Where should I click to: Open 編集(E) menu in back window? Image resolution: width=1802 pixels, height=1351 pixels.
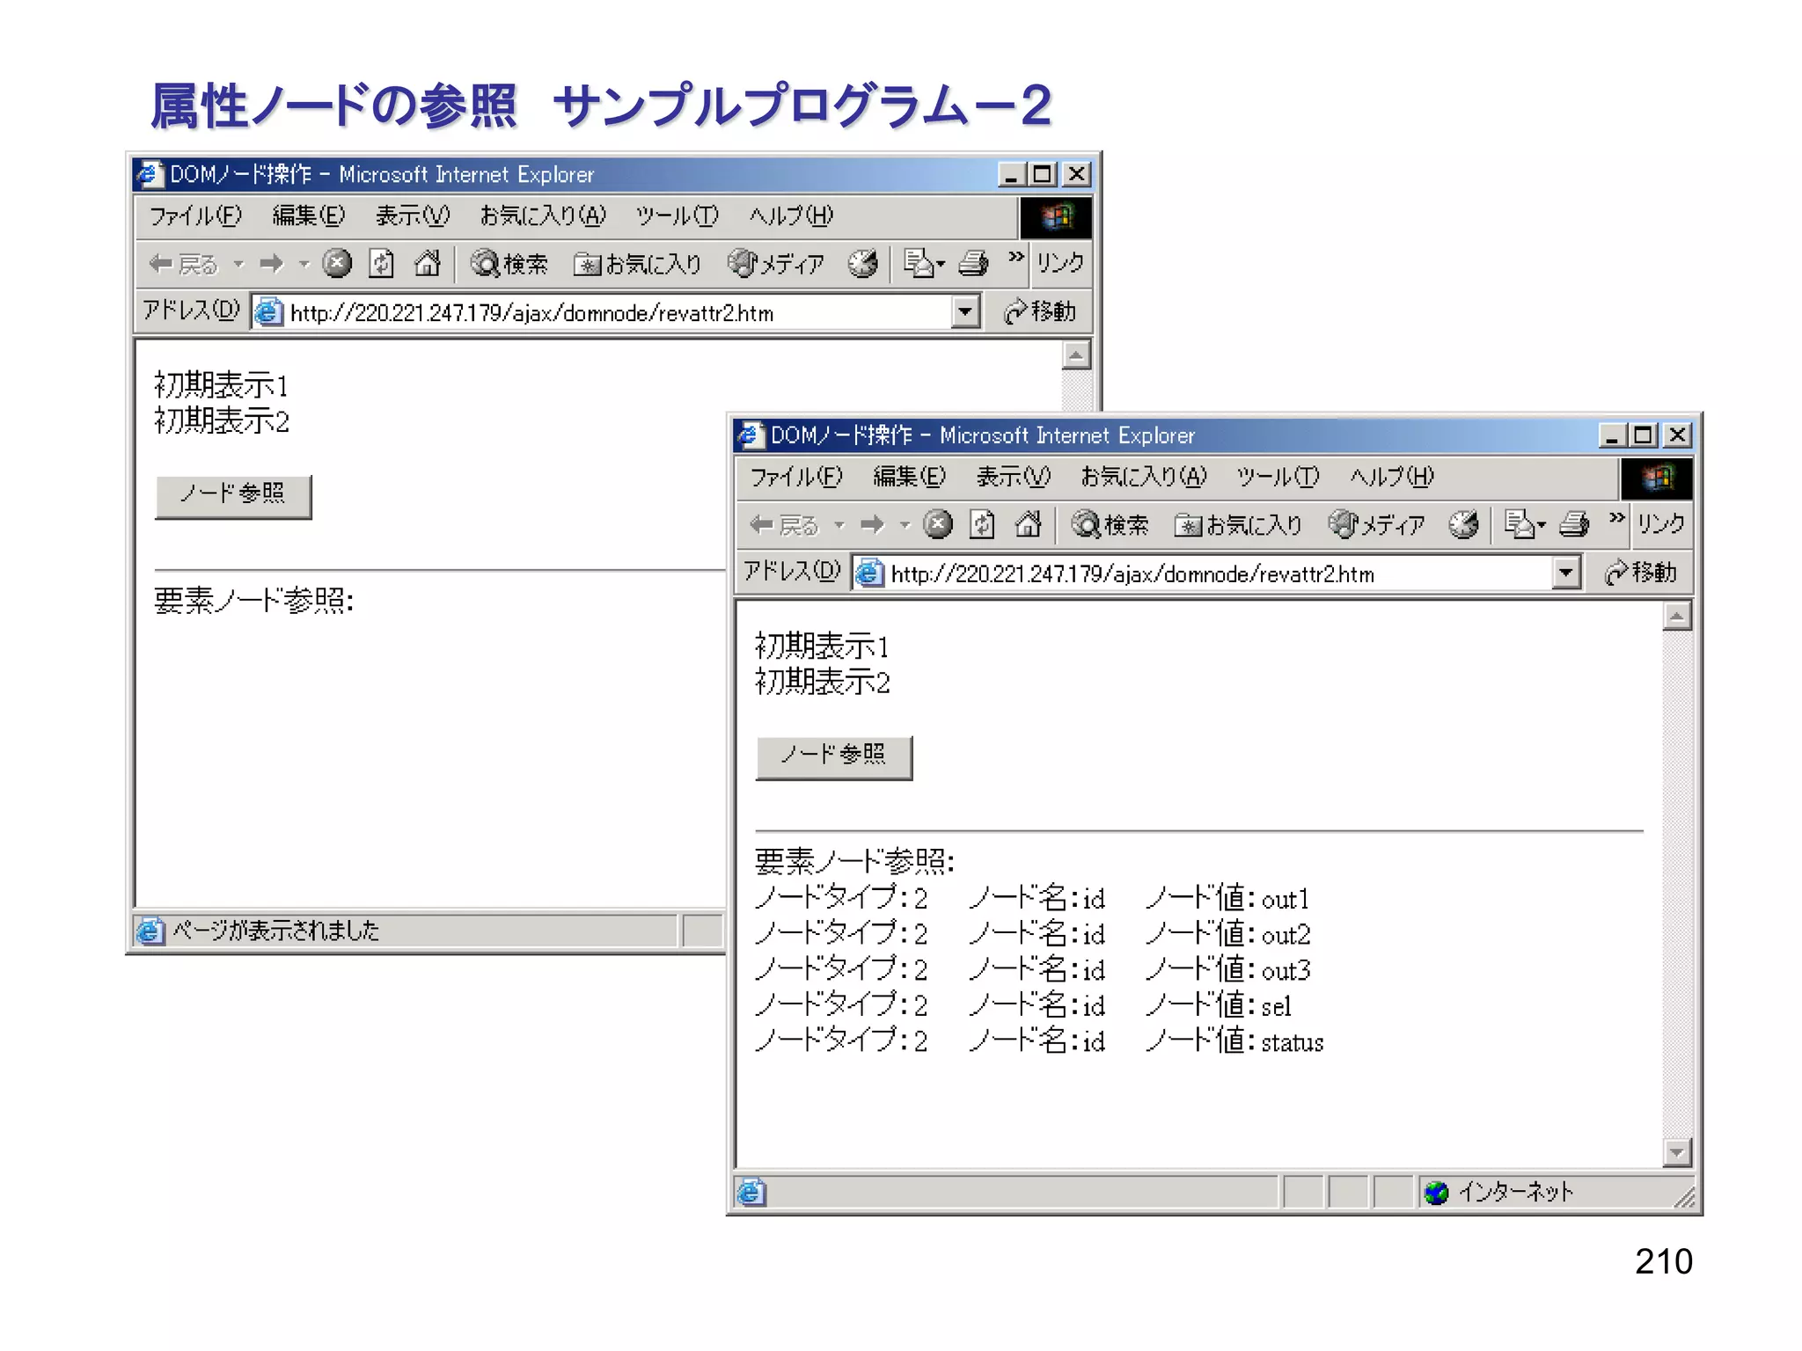[x=309, y=215]
